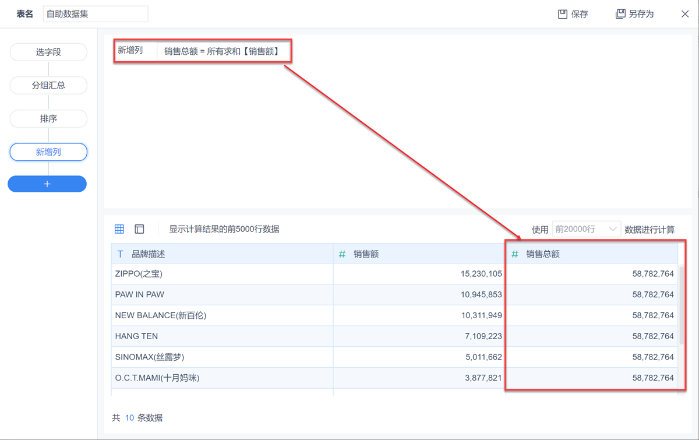
Task: Click the save floppy icon
Action: 563,14
